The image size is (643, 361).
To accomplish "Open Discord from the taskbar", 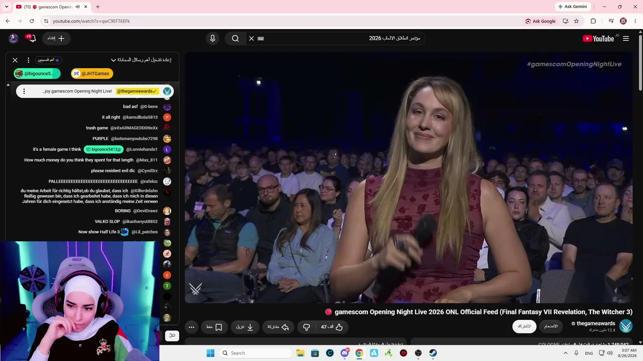I will click(x=345, y=353).
